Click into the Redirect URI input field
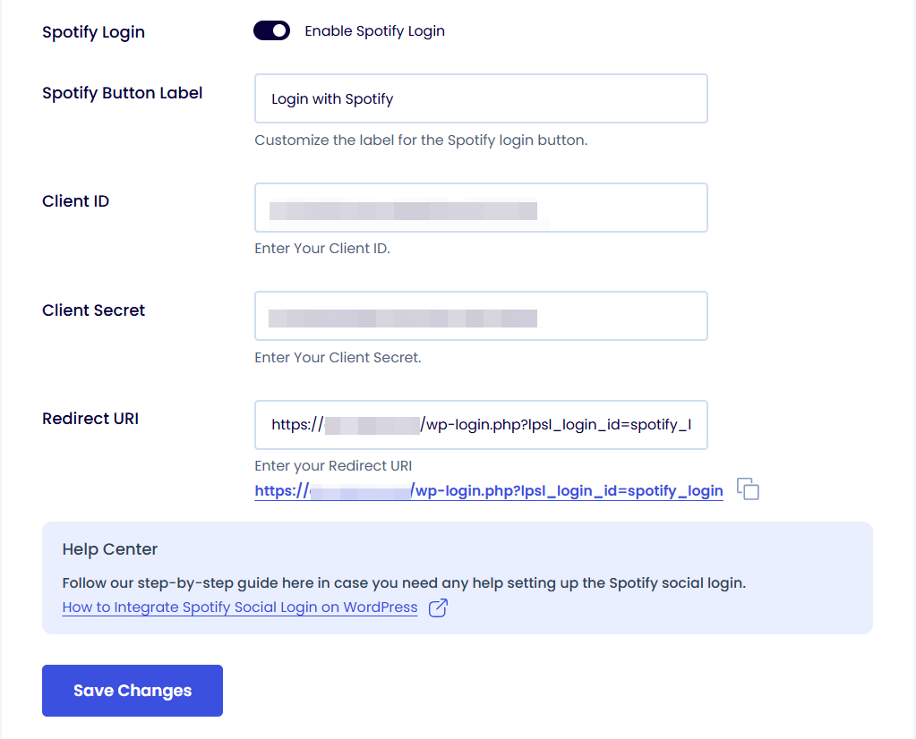This screenshot has width=916, height=739. point(481,425)
